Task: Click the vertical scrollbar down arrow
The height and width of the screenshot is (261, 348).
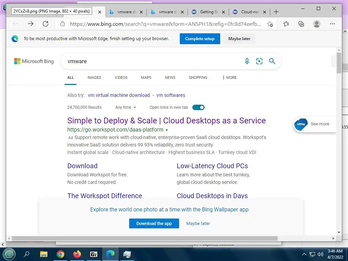Action: tap(339, 232)
